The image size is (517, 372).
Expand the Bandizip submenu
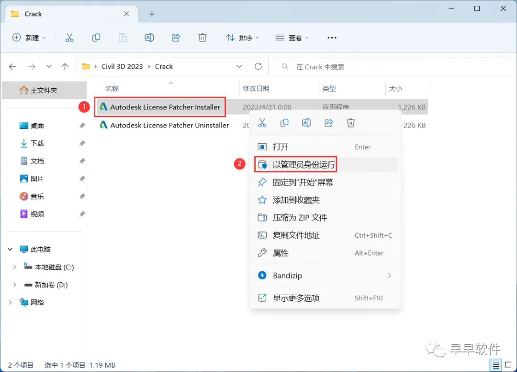[389, 276]
